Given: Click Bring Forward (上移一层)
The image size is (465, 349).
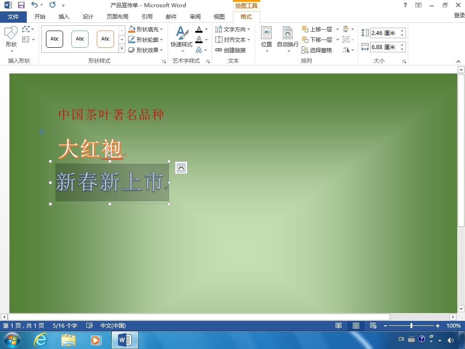Looking at the screenshot, I should (317, 30).
